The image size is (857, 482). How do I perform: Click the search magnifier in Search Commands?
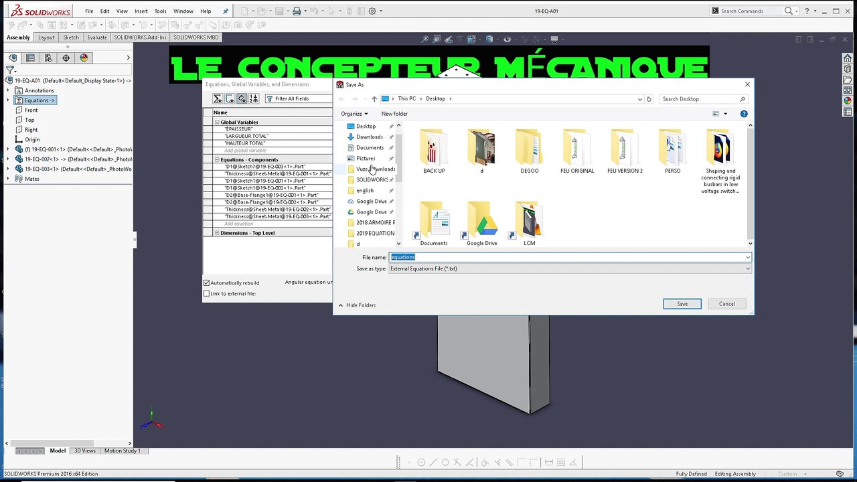point(788,11)
